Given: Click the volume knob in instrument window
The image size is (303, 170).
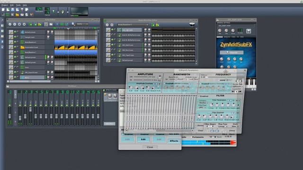Looking at the screenshot, I should (220, 30).
